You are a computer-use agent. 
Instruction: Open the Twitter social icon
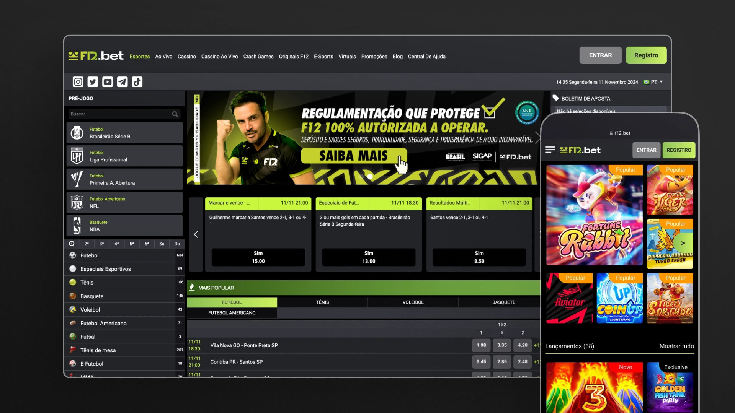click(93, 82)
